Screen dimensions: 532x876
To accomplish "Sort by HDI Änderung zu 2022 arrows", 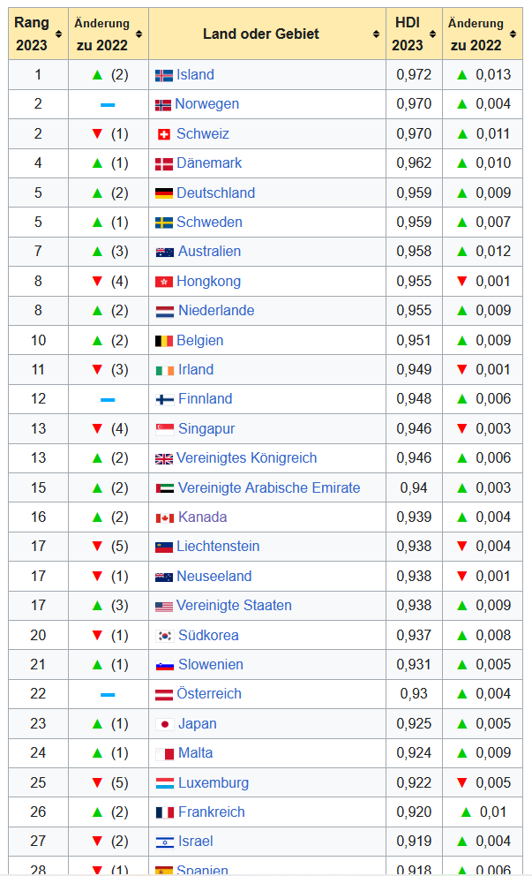I will (513, 34).
